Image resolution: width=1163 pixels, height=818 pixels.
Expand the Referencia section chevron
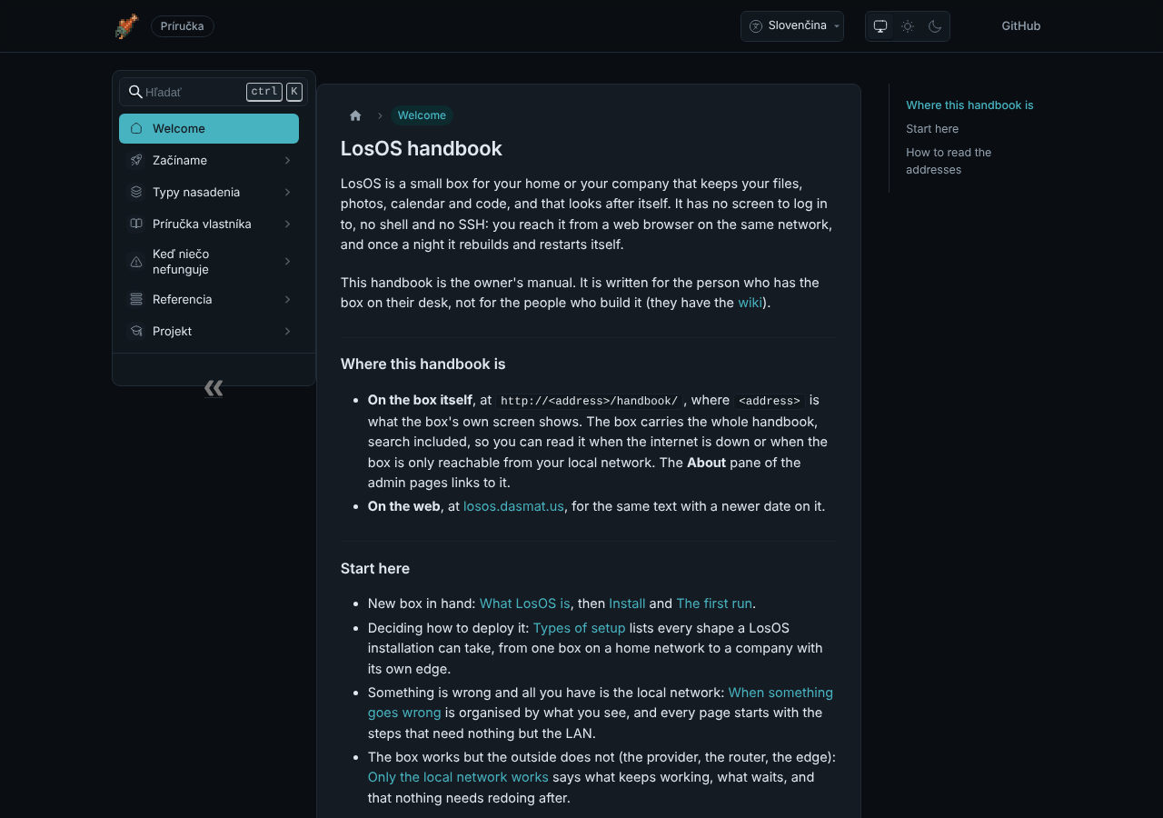coord(287,299)
